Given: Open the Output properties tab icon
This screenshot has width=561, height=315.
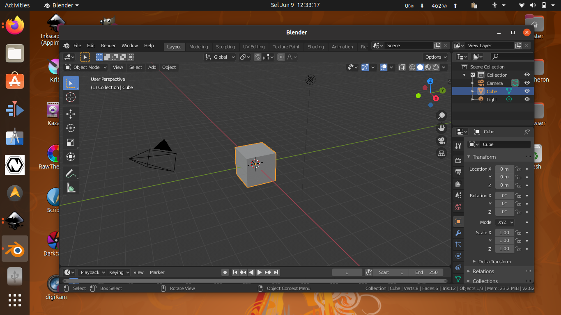Looking at the screenshot, I should pyautogui.click(x=458, y=172).
